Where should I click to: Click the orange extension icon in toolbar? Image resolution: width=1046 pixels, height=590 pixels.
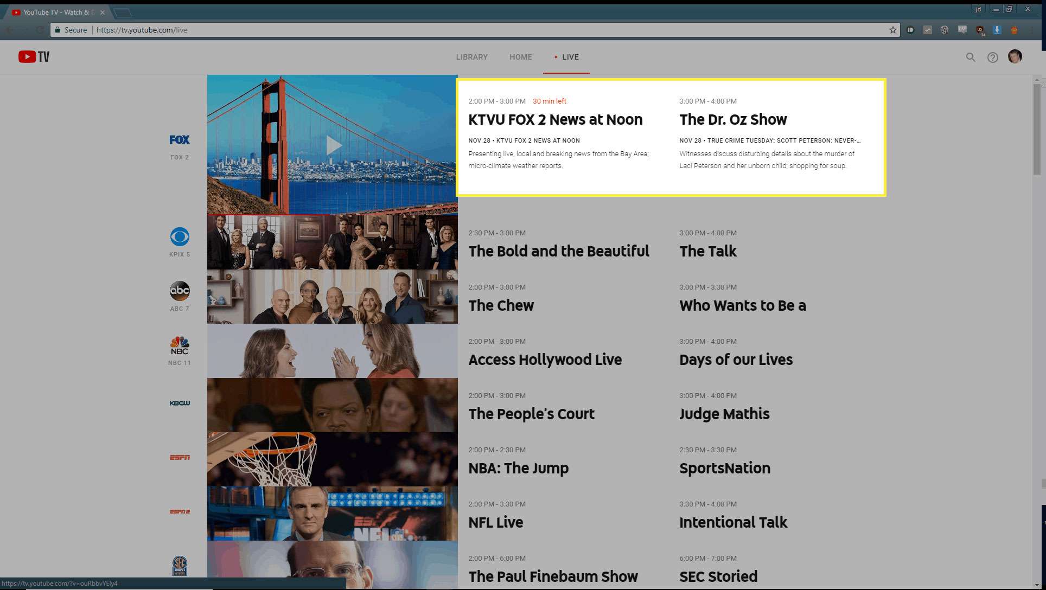point(1014,30)
